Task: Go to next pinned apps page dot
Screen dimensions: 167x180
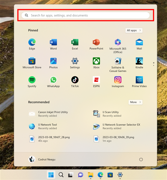Action: [x=154, y=66]
